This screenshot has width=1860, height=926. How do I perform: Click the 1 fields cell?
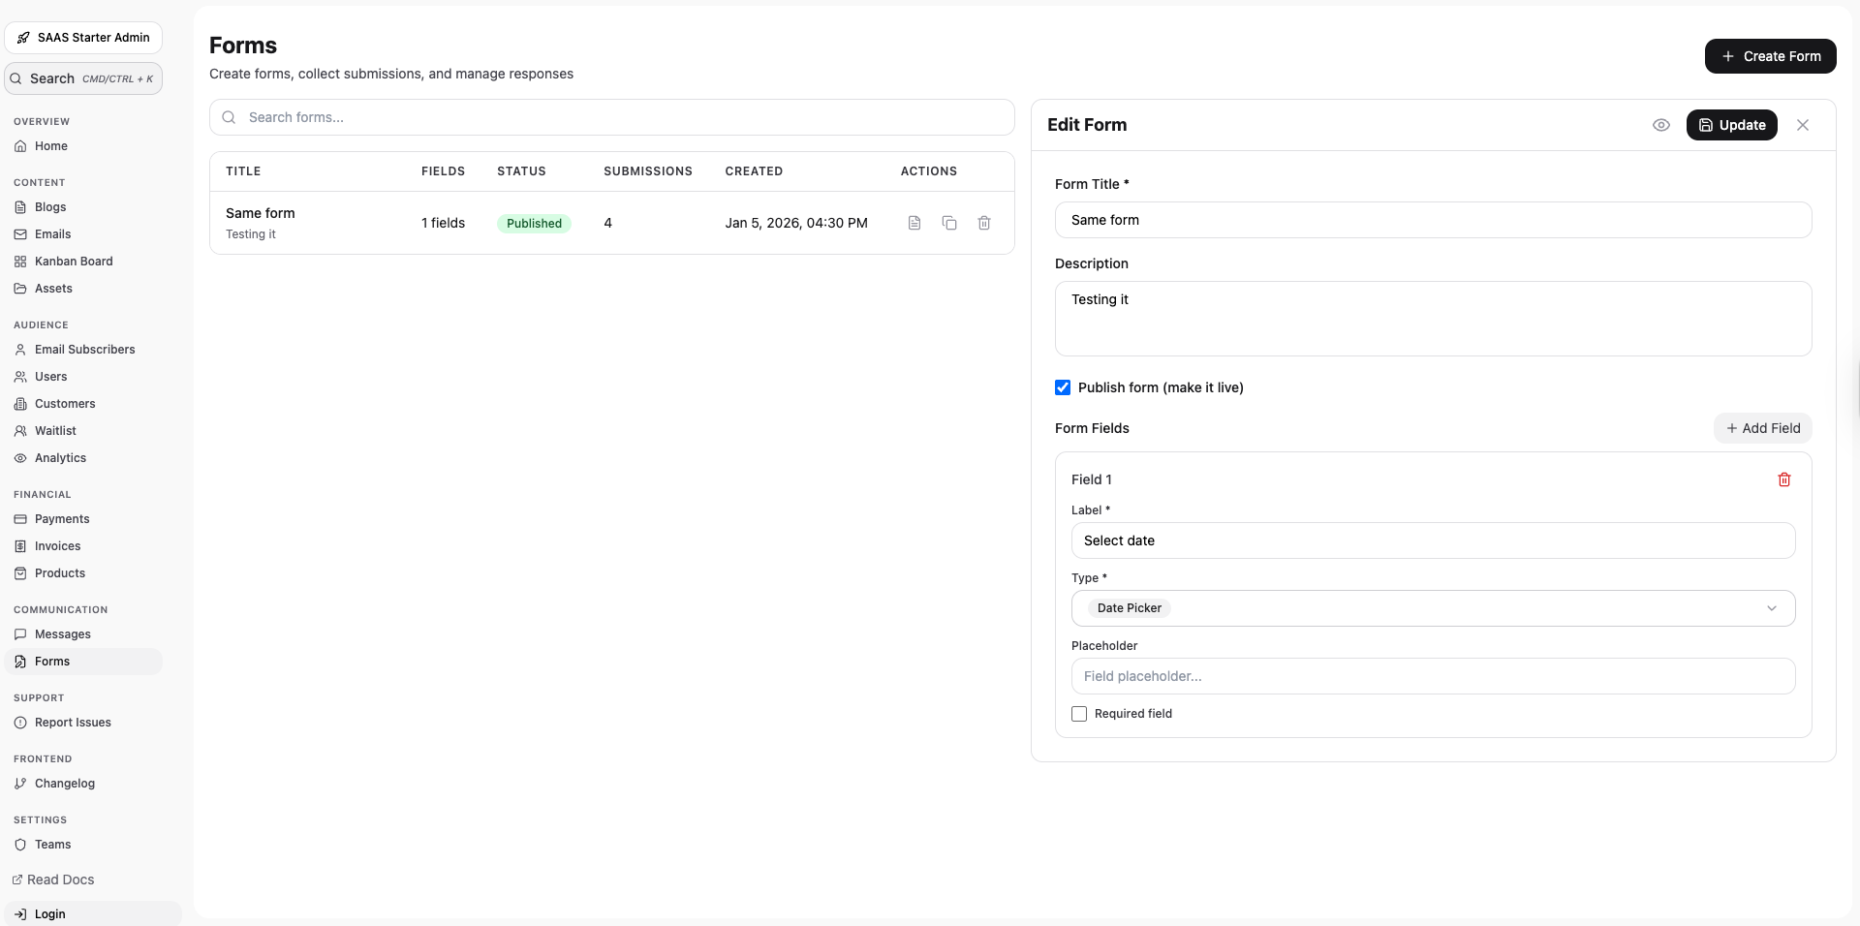443,223
